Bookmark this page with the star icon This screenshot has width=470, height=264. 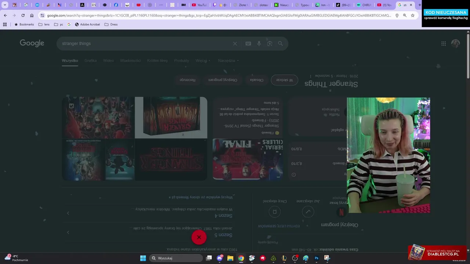click(x=413, y=15)
